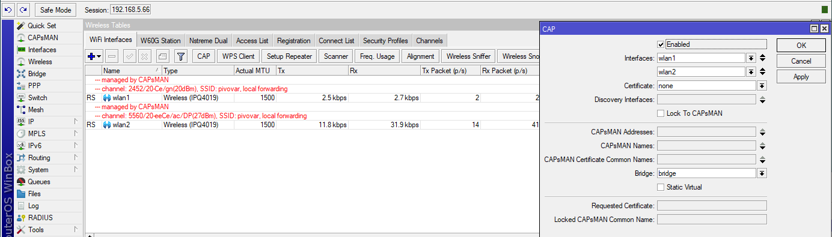Check Static Virtual option
This screenshot has width=832, height=237.
[x=661, y=187]
